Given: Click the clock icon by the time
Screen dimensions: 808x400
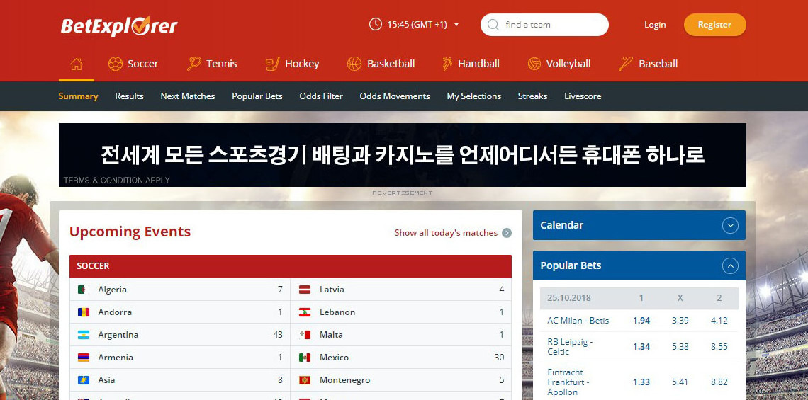Looking at the screenshot, I should click(x=376, y=24).
